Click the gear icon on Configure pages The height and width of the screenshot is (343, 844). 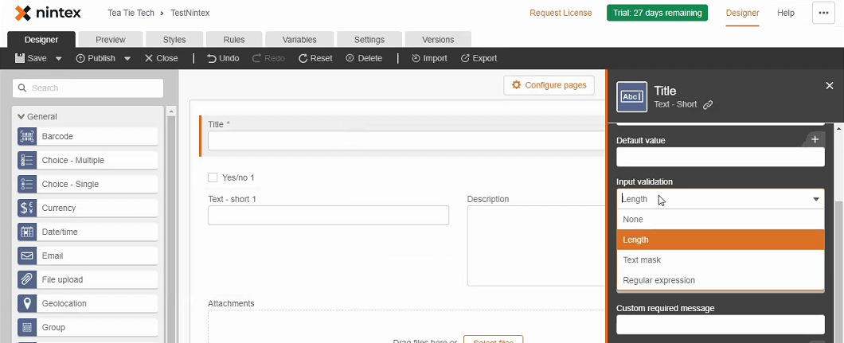[x=517, y=85]
